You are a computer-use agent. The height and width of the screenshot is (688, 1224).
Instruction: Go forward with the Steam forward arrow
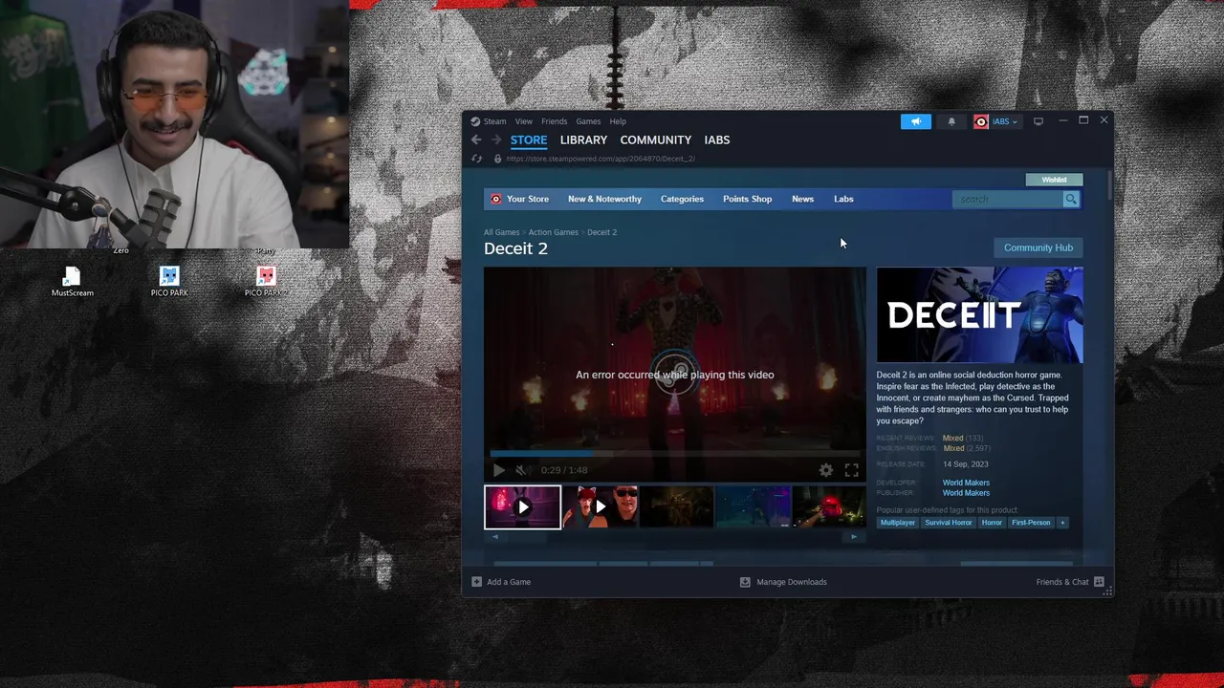495,140
